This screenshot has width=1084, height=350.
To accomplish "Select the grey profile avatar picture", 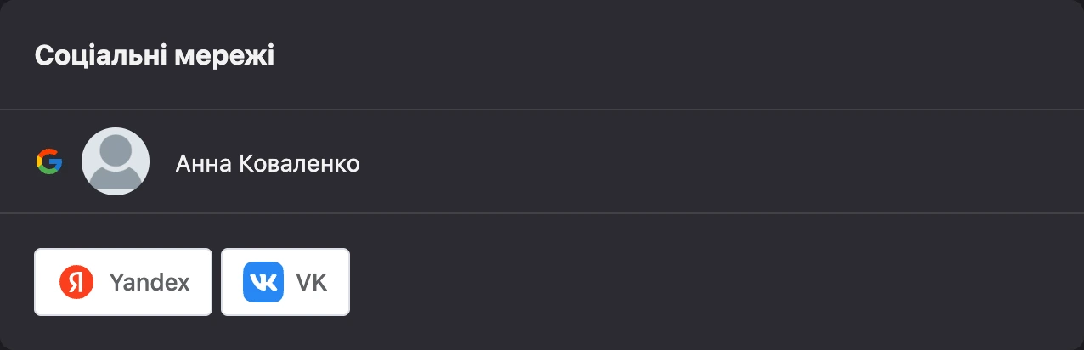I will [116, 161].
